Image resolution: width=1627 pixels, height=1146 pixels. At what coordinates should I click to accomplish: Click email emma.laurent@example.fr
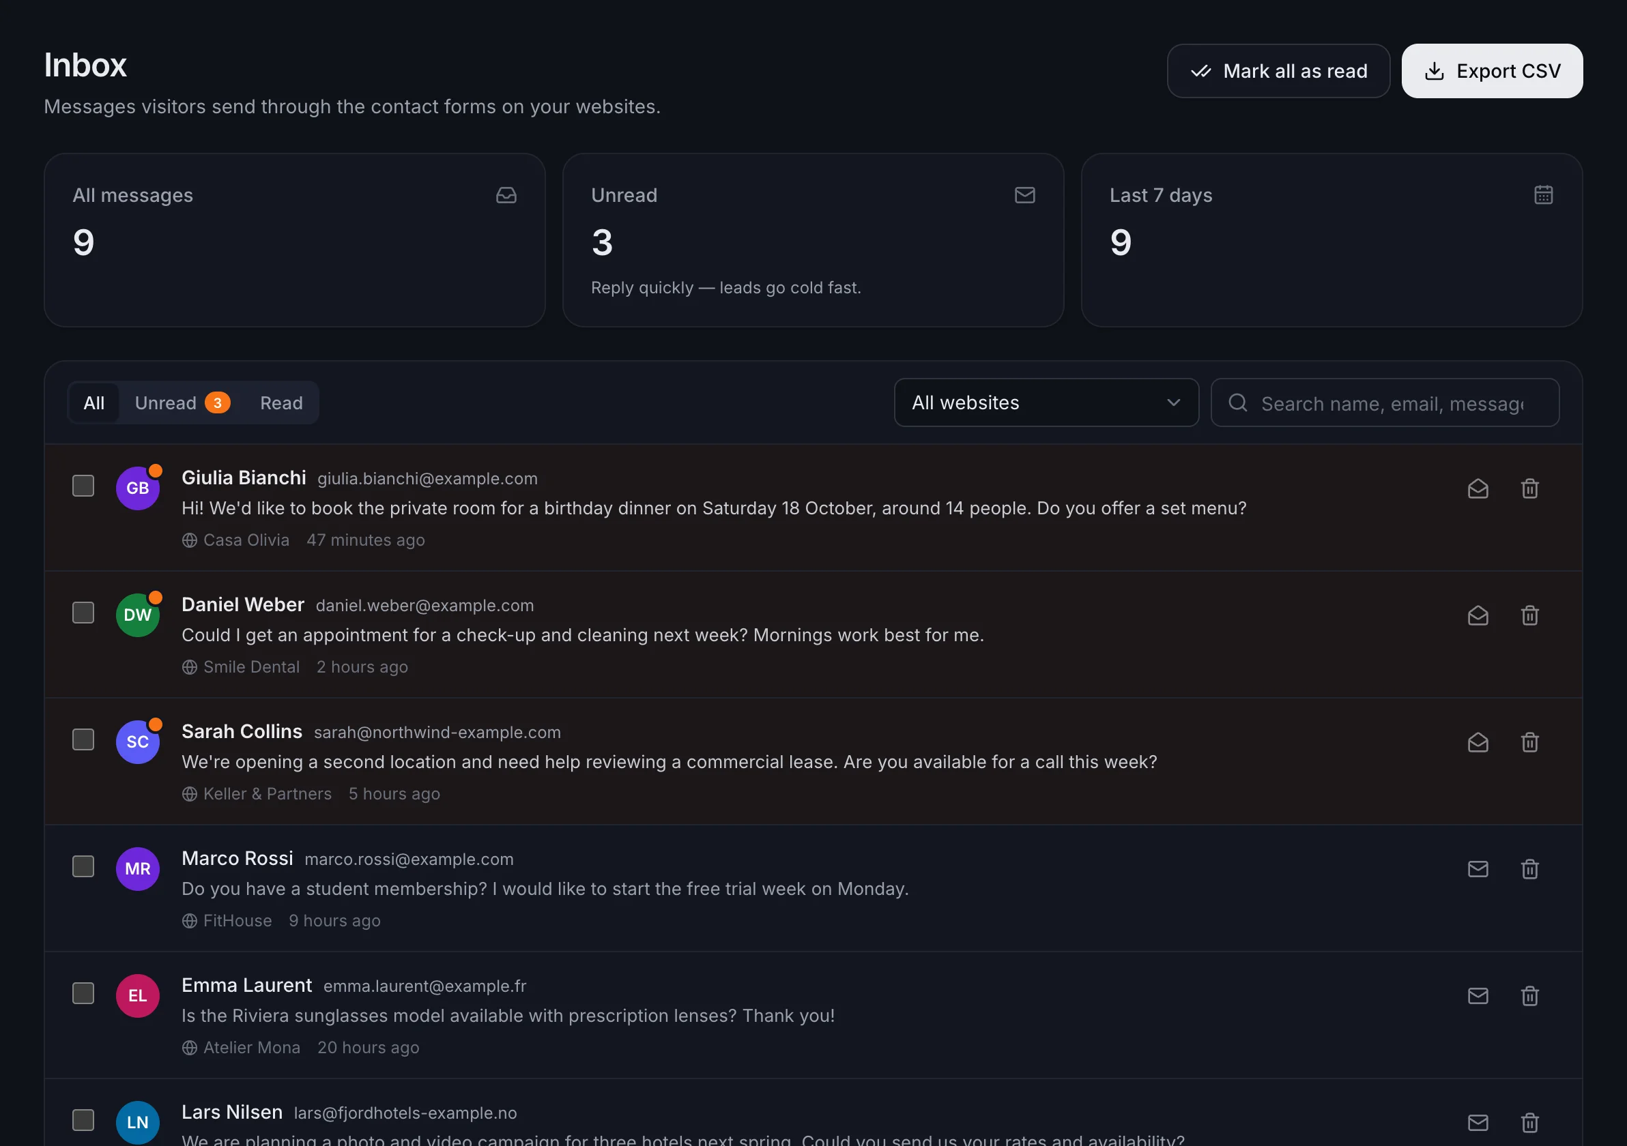[424, 986]
